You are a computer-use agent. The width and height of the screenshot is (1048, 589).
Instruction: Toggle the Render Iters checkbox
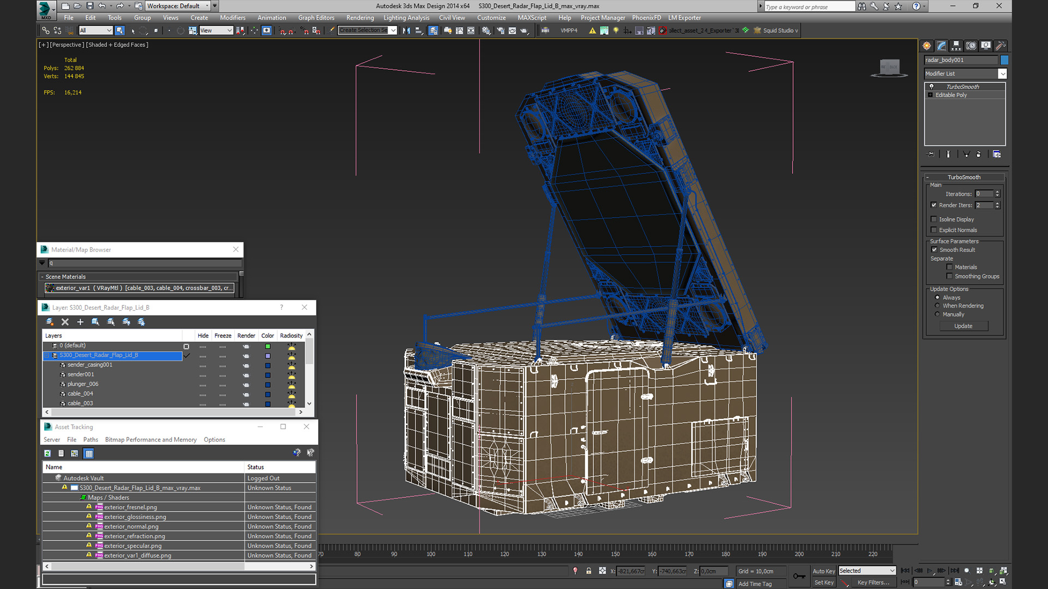[x=933, y=205]
